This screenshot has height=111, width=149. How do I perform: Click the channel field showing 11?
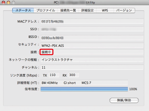pos(92,67)
